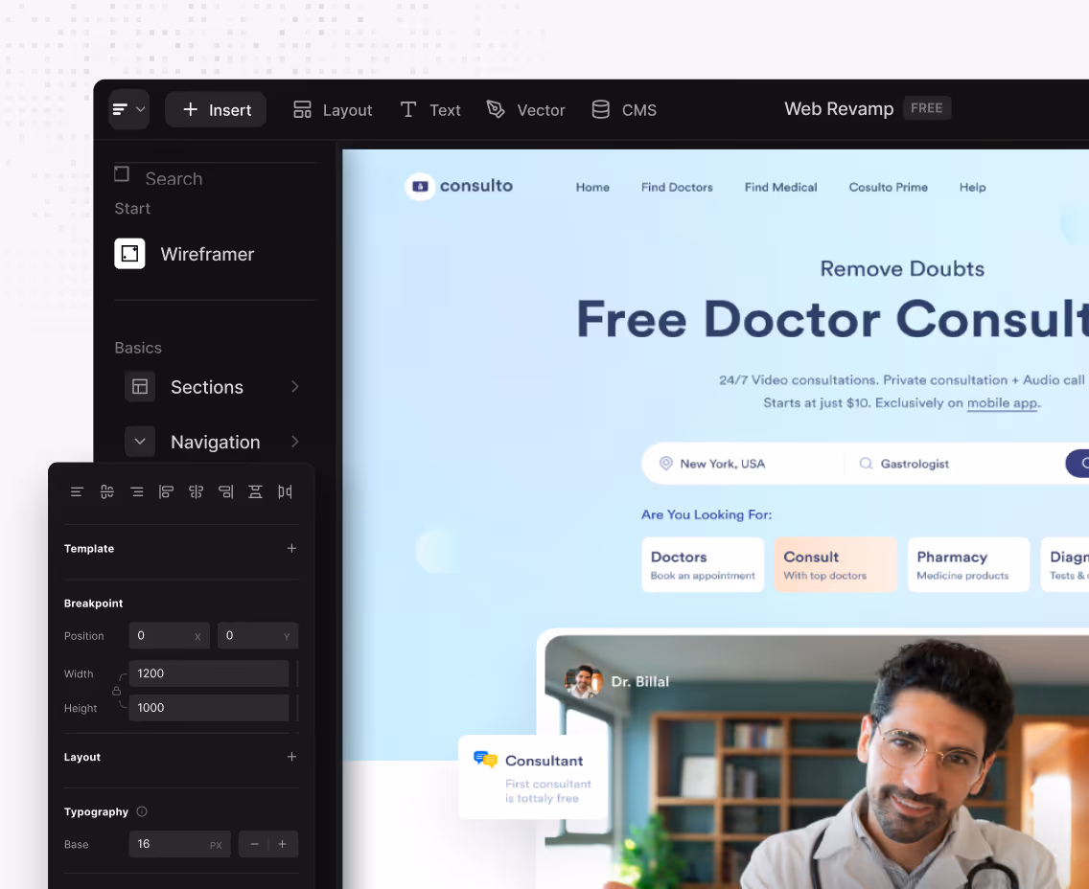Open the Wireframer tool icon

tap(129, 253)
